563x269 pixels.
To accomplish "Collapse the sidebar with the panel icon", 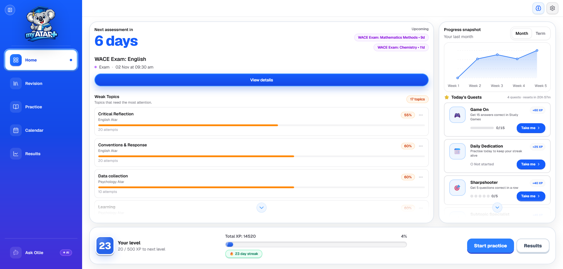I will pos(10,10).
